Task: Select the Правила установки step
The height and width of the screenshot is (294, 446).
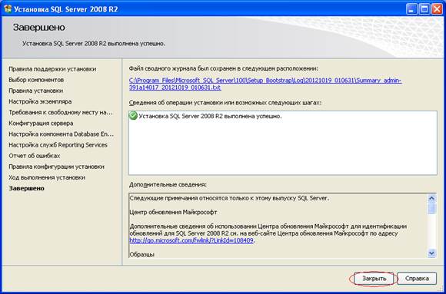Action: point(36,91)
